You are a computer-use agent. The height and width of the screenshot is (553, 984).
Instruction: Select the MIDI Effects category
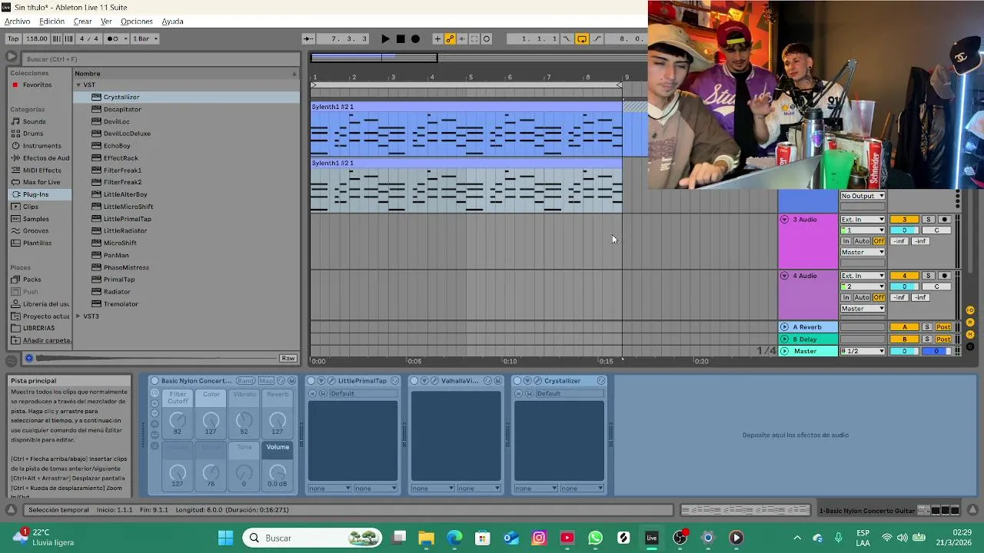(x=42, y=171)
